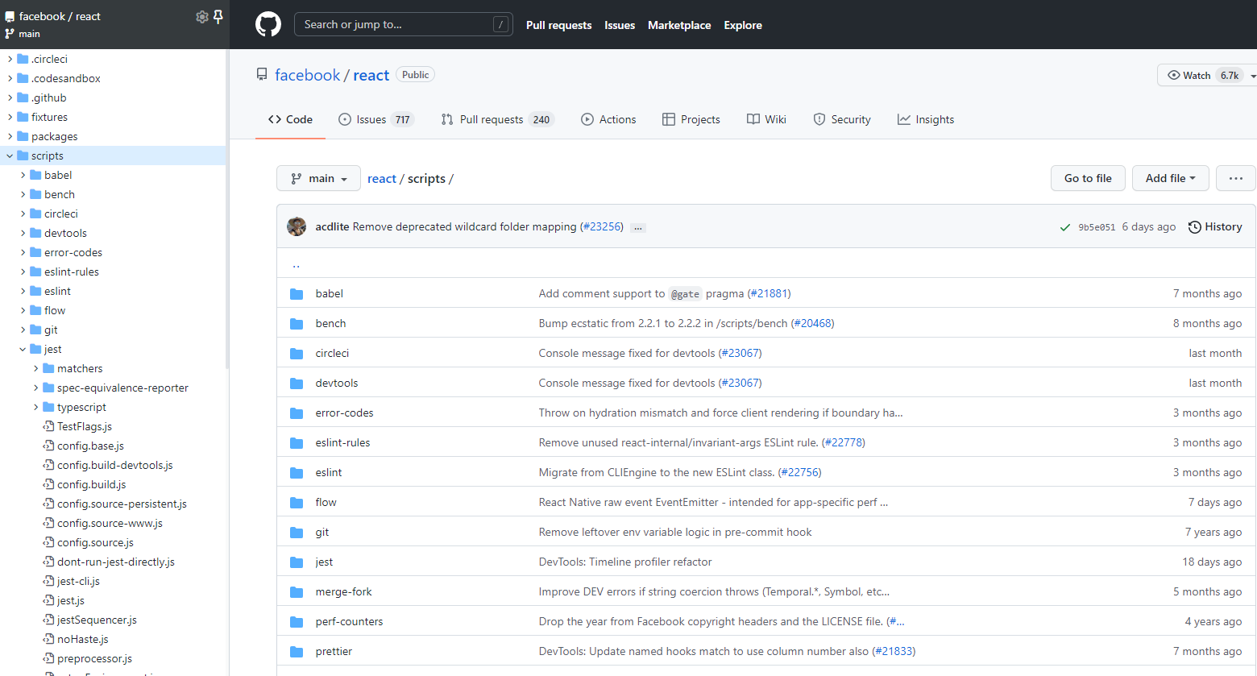Go to parent directory (..) row

coord(766,263)
